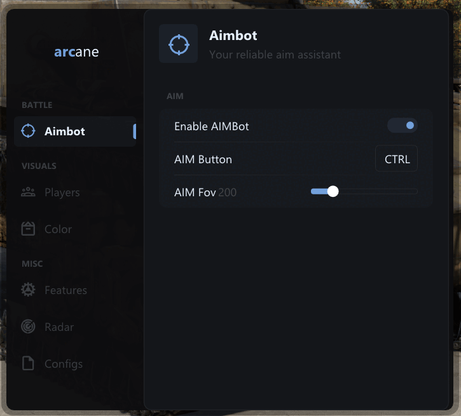Select the Aimbot label in sidebar
The width and height of the screenshot is (461, 416).
(65, 131)
